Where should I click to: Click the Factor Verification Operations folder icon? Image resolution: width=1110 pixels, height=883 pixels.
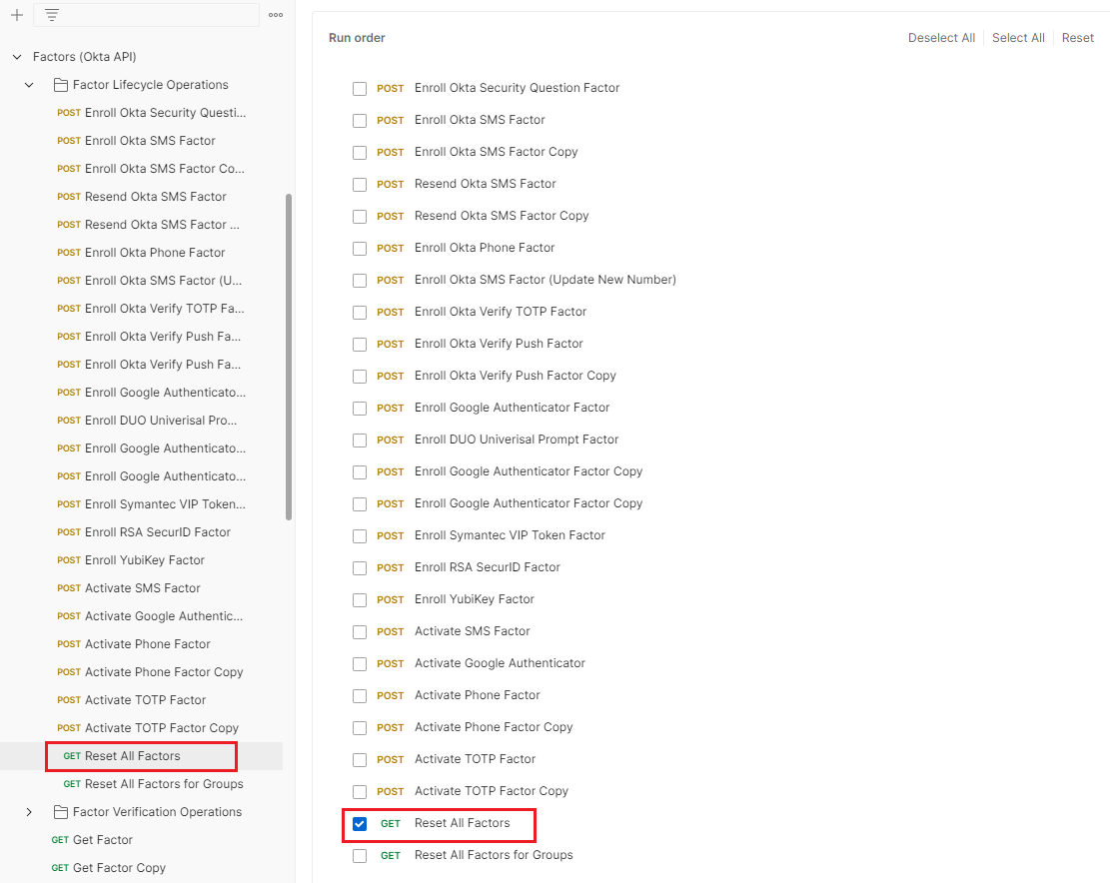pos(60,812)
